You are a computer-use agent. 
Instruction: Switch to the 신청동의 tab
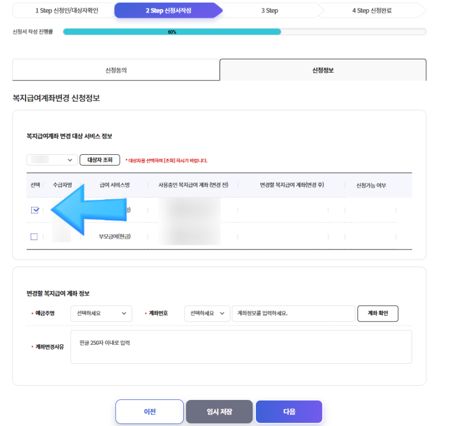click(x=116, y=70)
